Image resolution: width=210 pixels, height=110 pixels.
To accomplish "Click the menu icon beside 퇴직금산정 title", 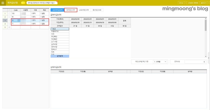I will click(3, 3).
